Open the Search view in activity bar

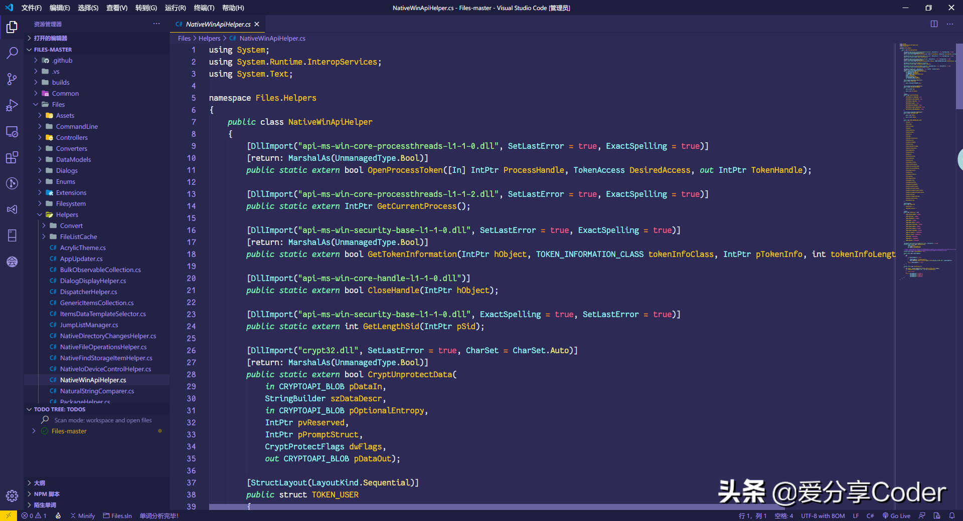pyautogui.click(x=12, y=53)
